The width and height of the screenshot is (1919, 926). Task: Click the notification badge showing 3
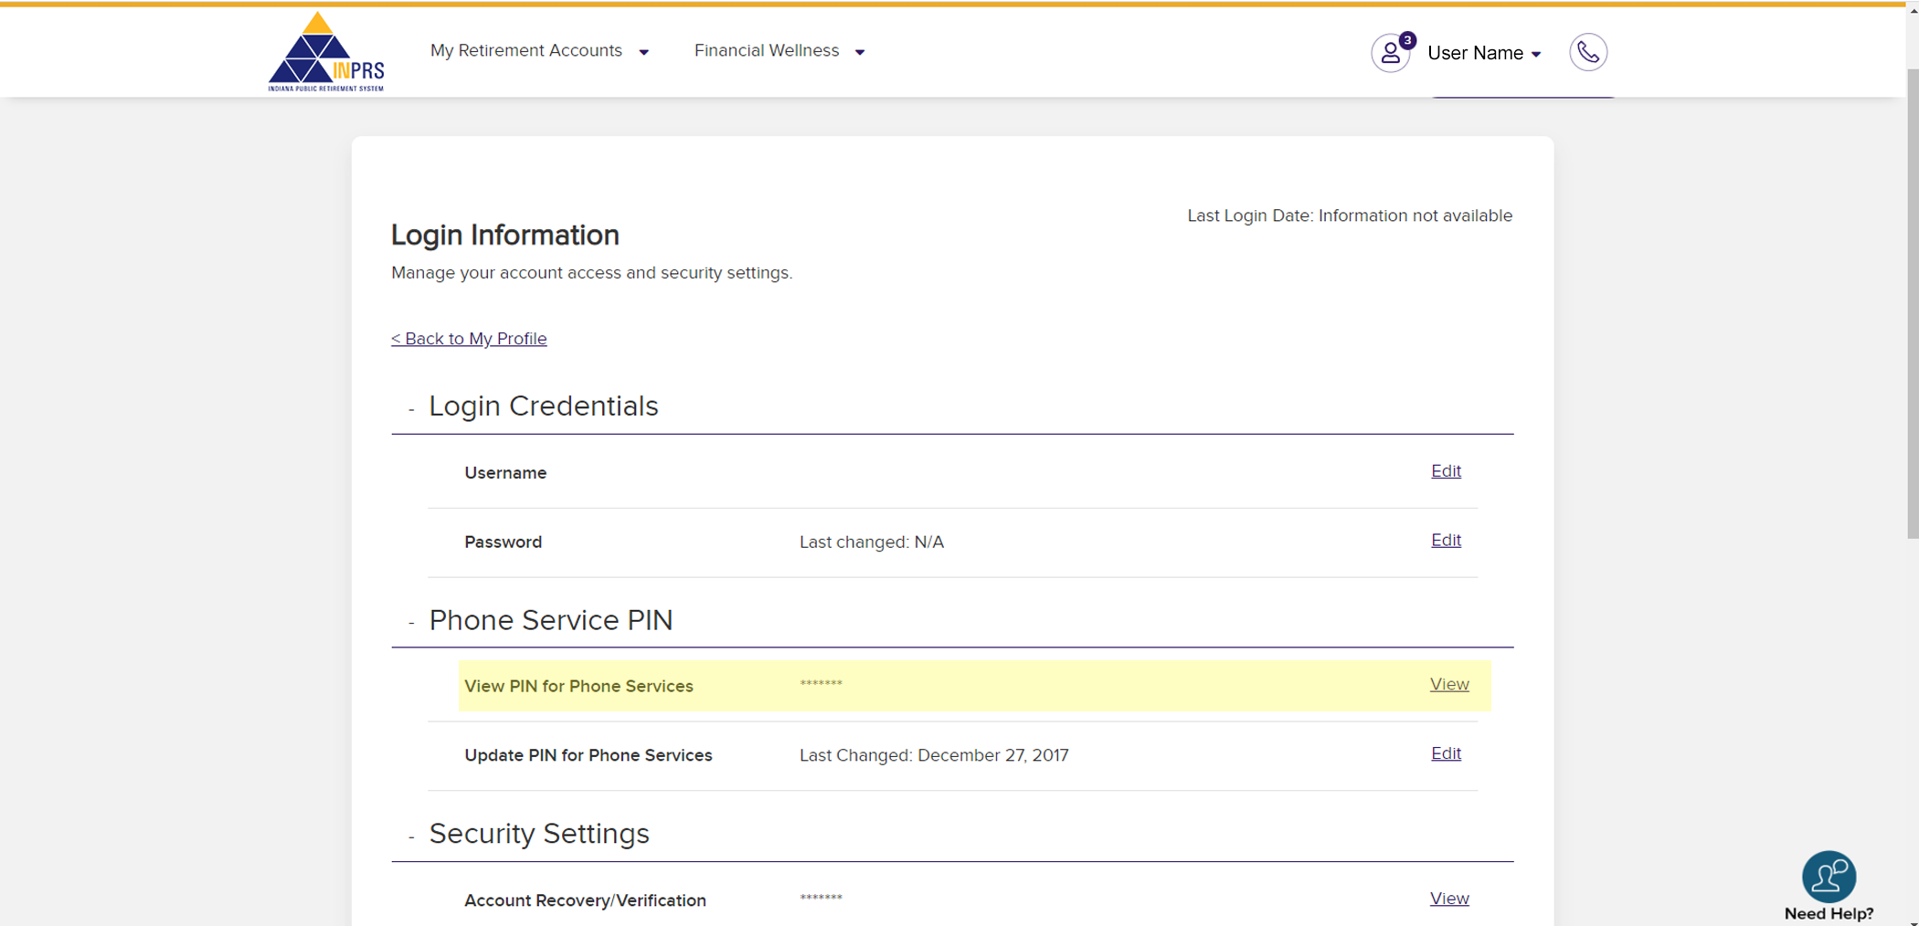click(1407, 40)
